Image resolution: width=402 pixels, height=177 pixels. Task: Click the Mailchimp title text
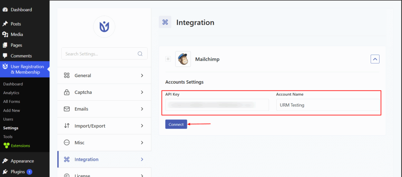click(207, 60)
